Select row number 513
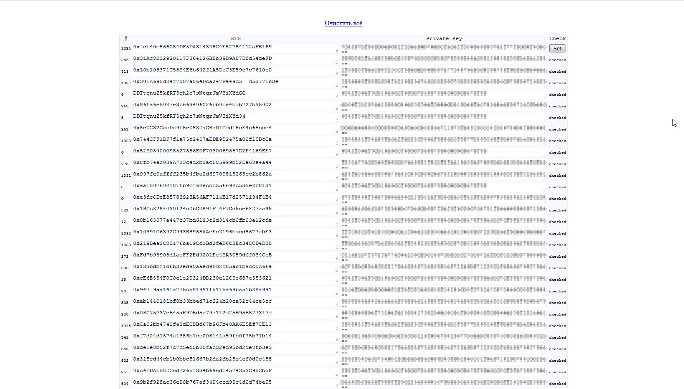This screenshot has height=389, width=684. [125, 71]
